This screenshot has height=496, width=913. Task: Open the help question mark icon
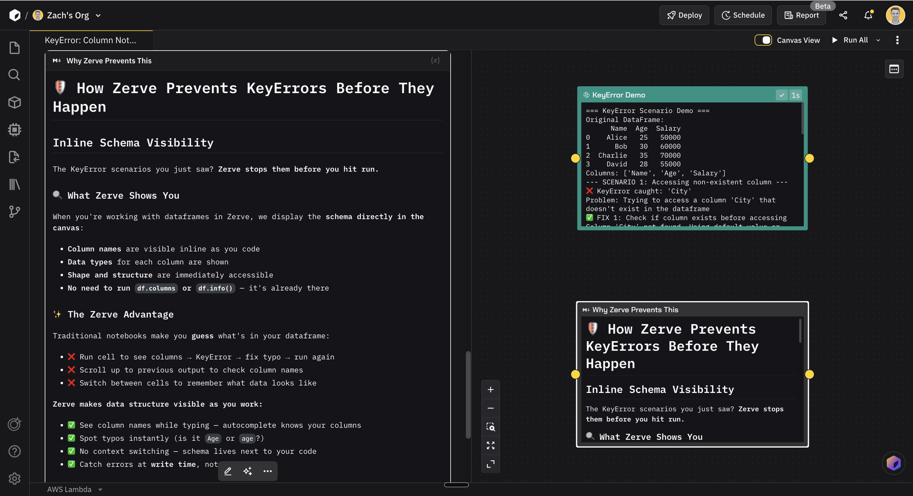(15, 451)
